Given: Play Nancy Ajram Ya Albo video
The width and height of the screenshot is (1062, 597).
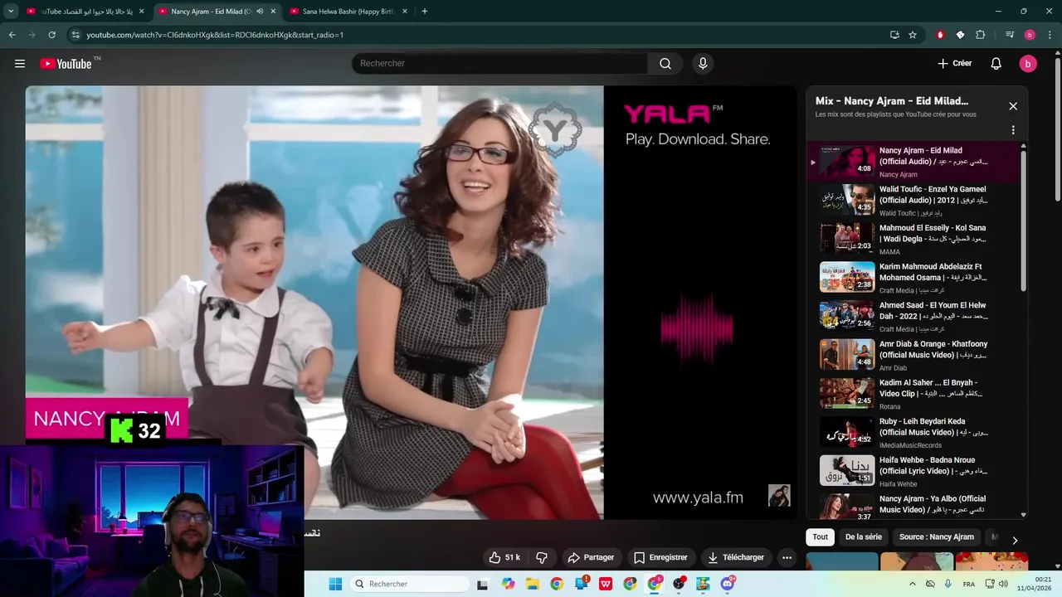Looking at the screenshot, I should [914, 505].
